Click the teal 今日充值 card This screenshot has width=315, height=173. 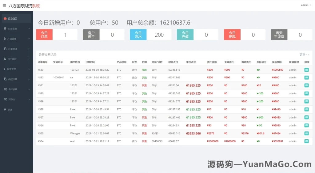tap(198, 35)
